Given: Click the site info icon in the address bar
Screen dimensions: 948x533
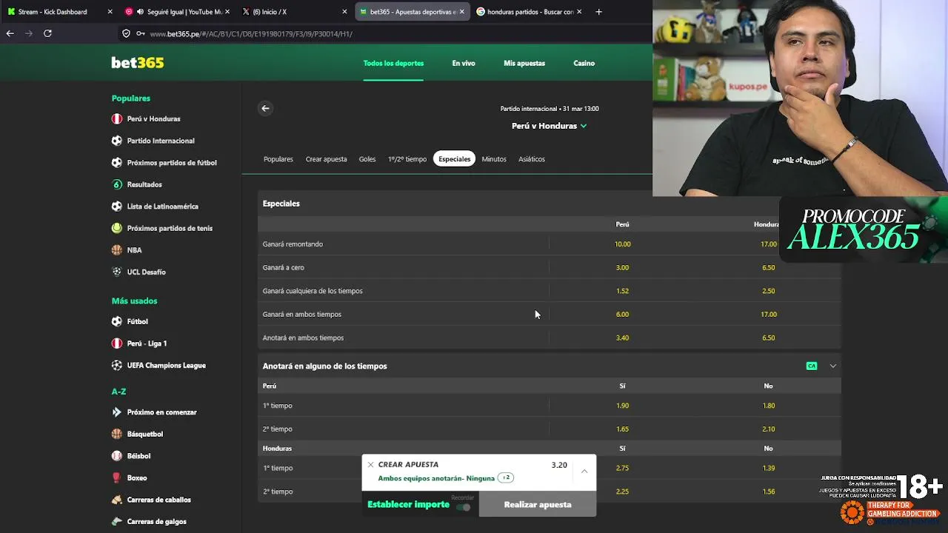Looking at the screenshot, I should pos(127,33).
